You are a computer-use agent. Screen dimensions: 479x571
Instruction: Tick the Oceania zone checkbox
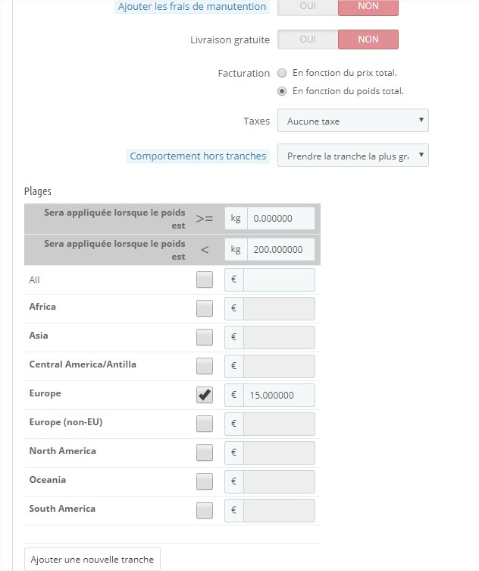(205, 481)
